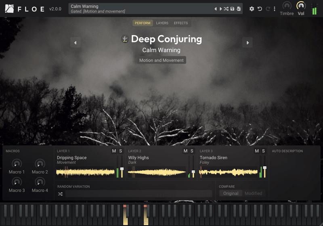Click the Foley tag under Tornado Siren
The height and width of the screenshot is (226, 323).
204,162
